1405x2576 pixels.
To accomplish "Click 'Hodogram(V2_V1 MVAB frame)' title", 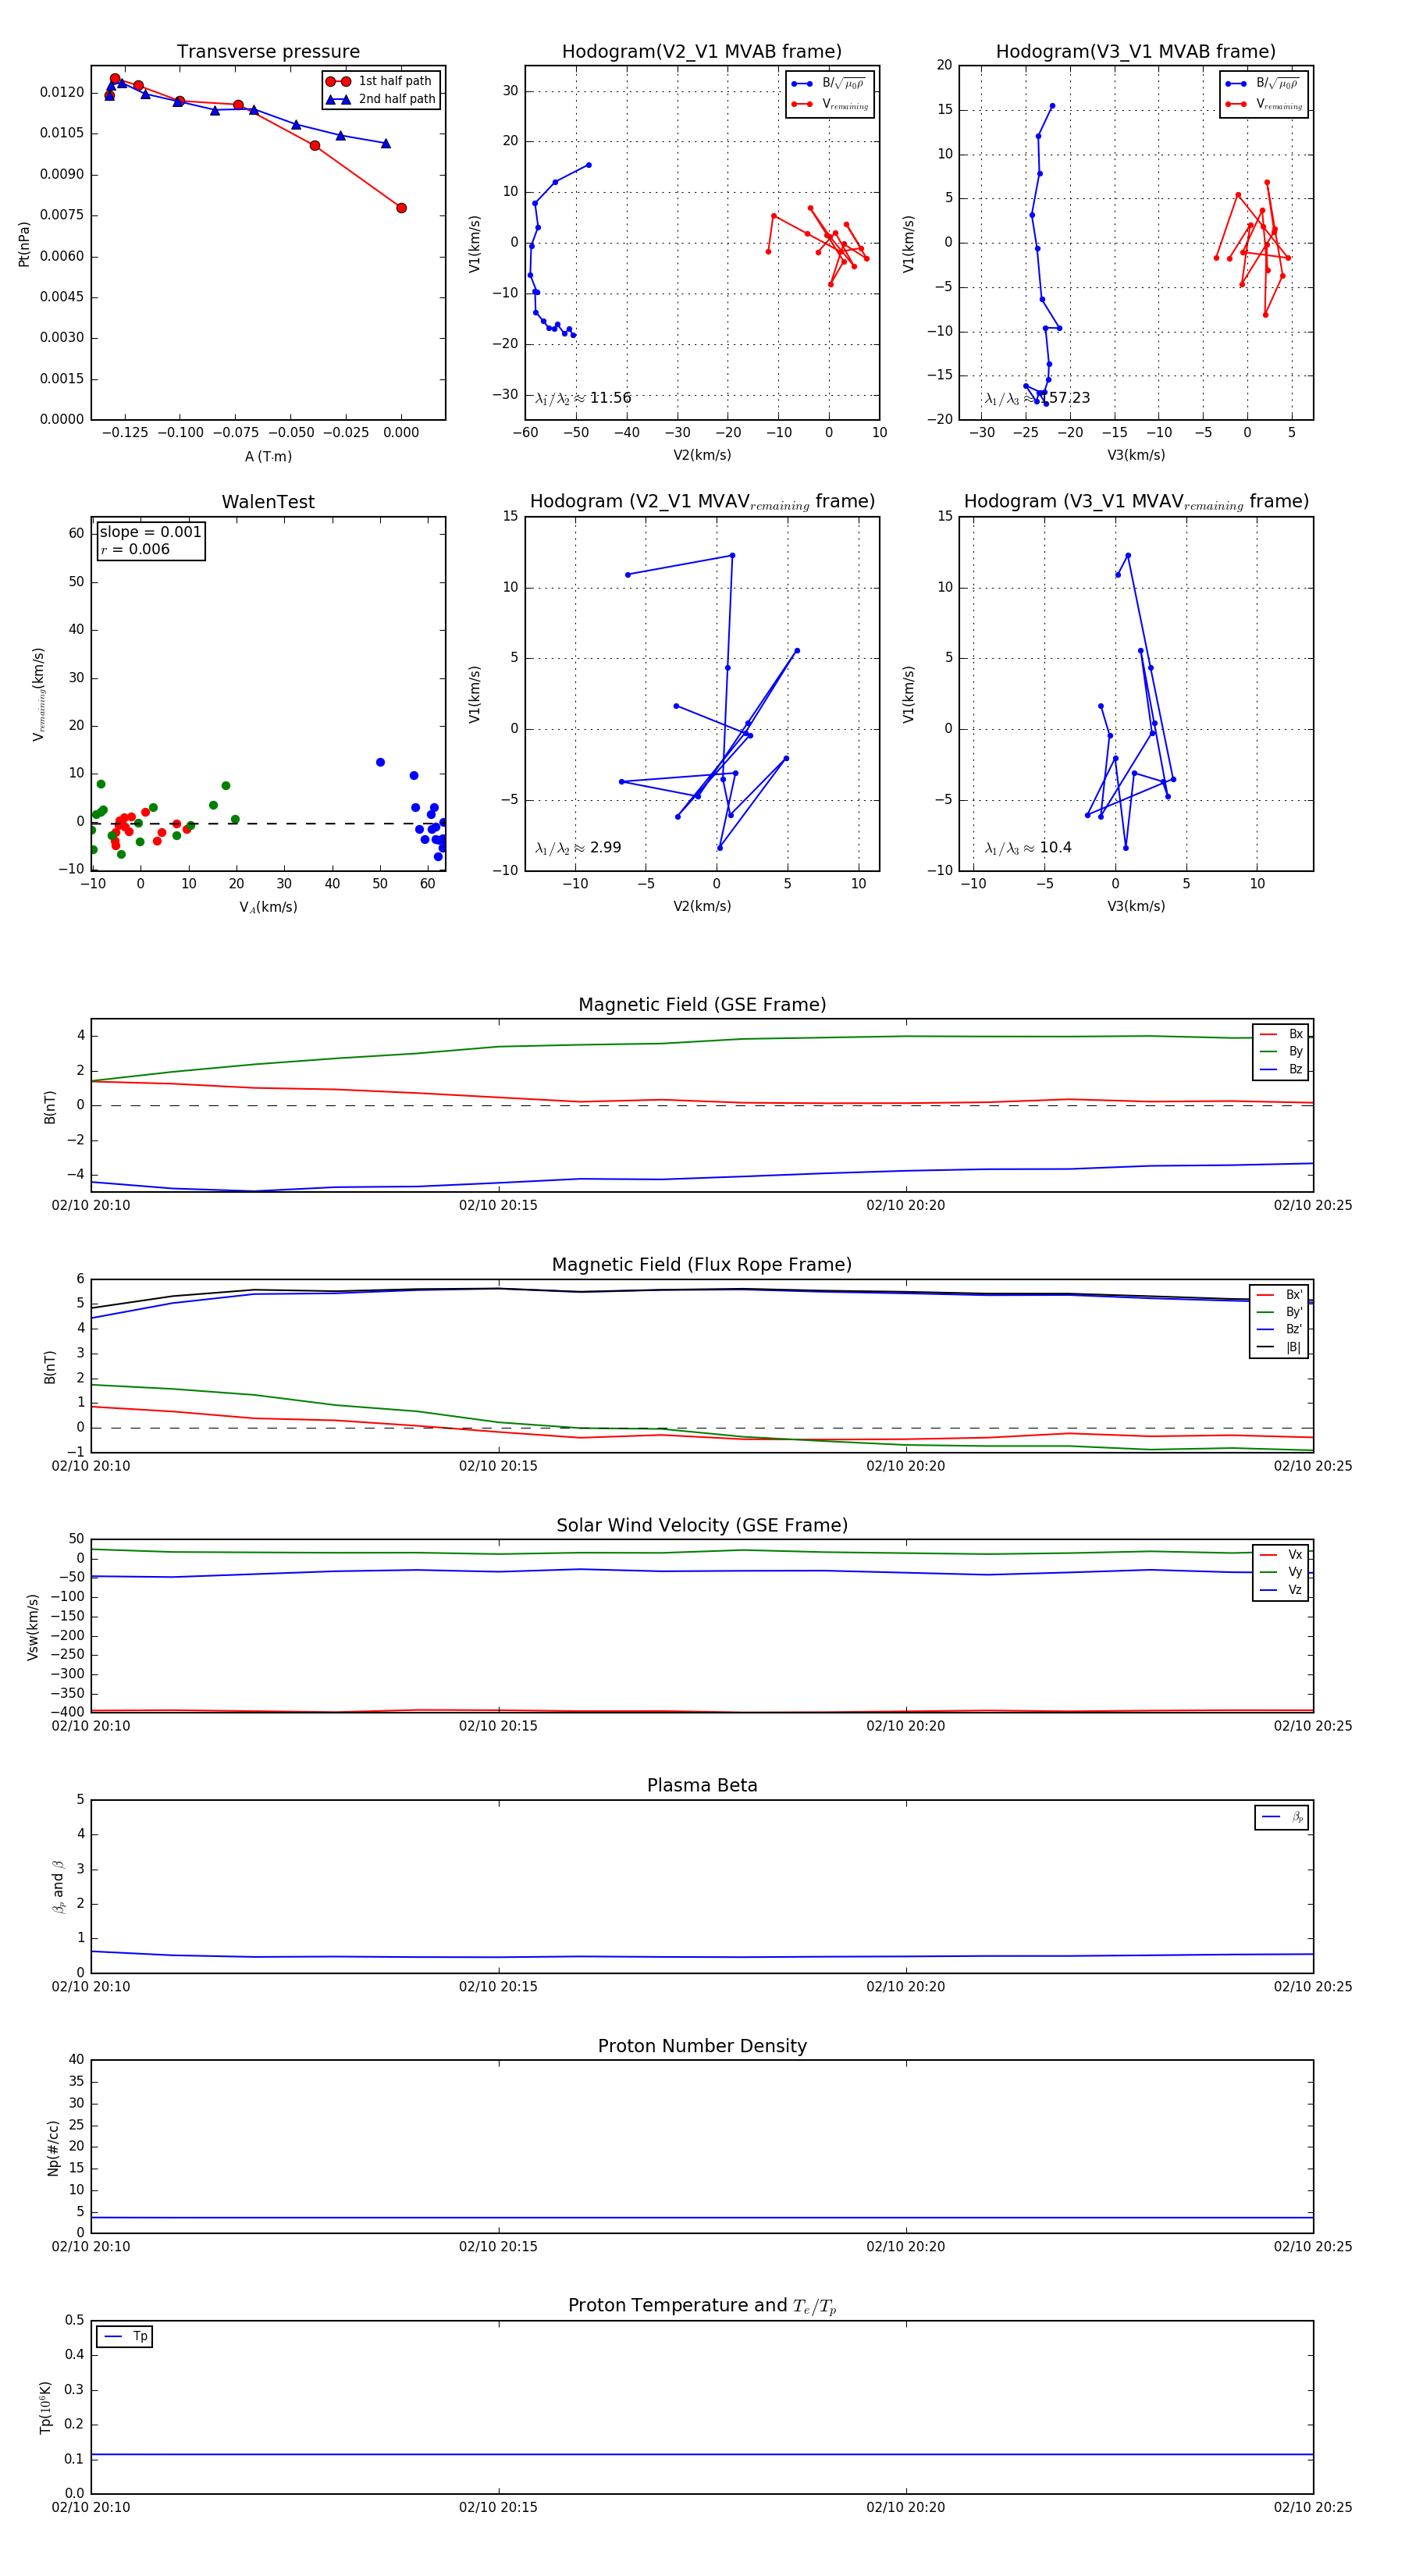I will point(702,52).
